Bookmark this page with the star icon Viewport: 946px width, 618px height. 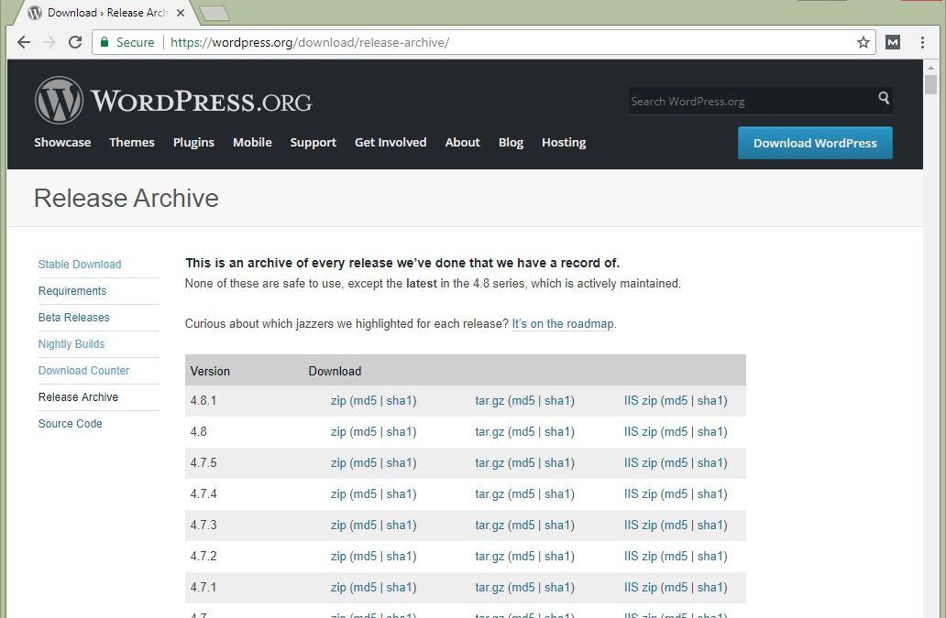tap(863, 42)
